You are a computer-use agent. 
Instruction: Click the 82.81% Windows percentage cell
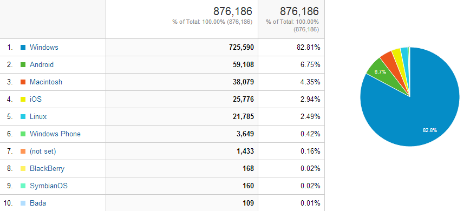(309, 47)
